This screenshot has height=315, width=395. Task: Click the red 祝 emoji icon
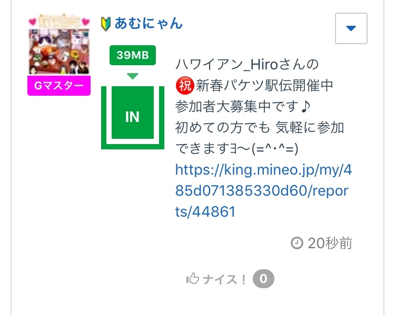185,86
